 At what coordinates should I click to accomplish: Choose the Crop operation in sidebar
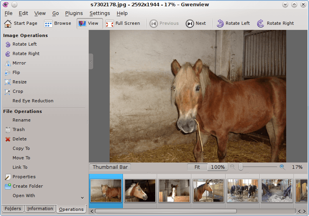point(18,91)
